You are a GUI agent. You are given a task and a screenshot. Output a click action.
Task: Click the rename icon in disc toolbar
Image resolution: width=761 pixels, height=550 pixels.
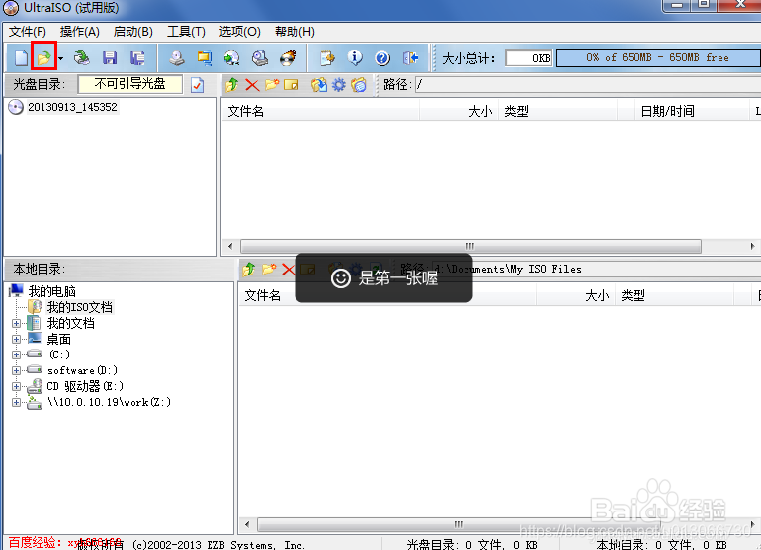[292, 85]
